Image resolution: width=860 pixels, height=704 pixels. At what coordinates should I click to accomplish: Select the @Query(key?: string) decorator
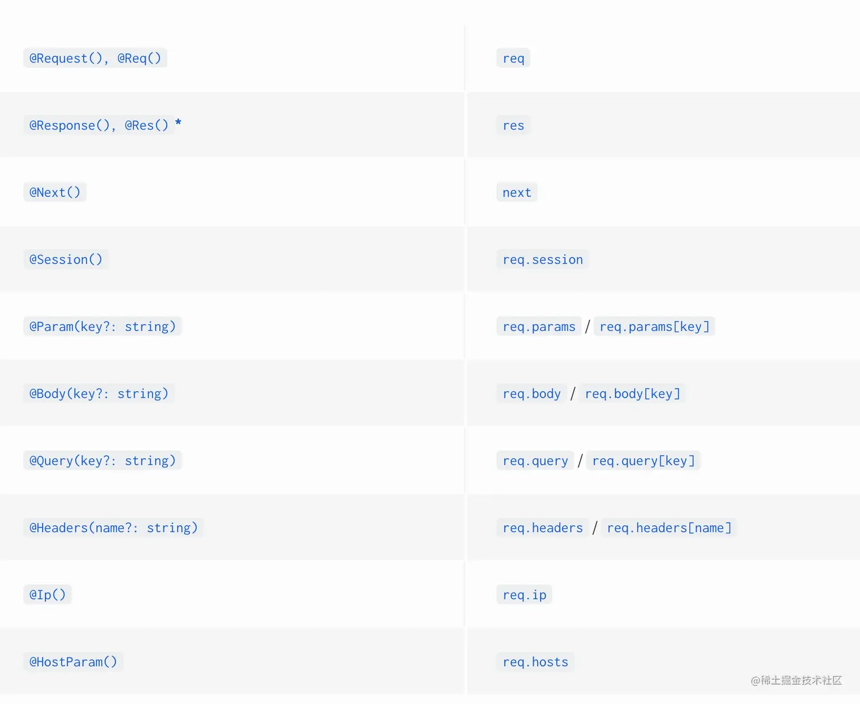click(102, 460)
